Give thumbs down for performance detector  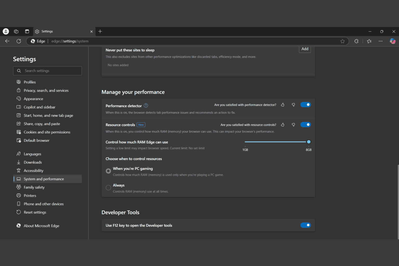coord(293,105)
